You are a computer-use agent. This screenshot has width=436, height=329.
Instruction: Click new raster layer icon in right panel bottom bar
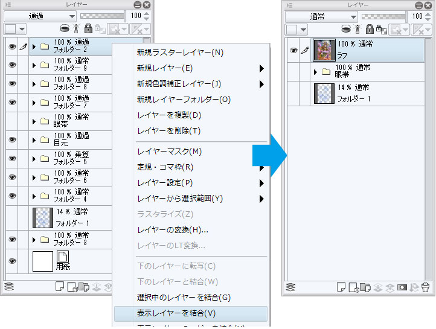(x=341, y=287)
